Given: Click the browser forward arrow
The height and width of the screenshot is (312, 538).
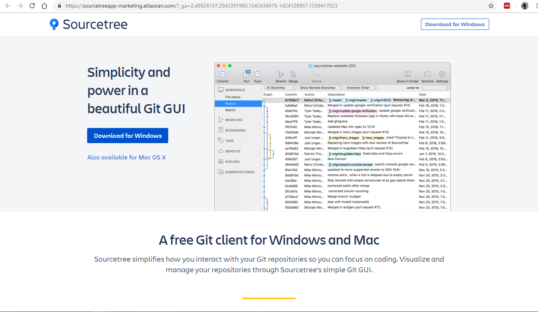Looking at the screenshot, I should click(20, 6).
